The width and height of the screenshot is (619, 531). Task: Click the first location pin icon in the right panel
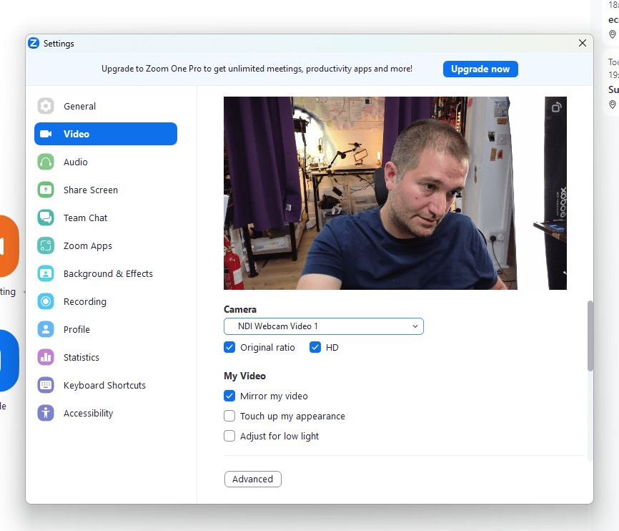click(x=613, y=34)
